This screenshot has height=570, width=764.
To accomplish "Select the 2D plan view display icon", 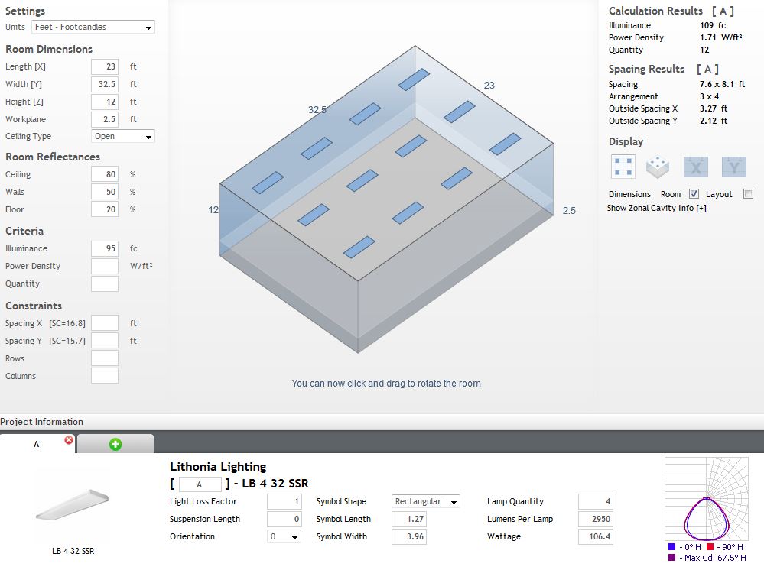I will pos(623,166).
